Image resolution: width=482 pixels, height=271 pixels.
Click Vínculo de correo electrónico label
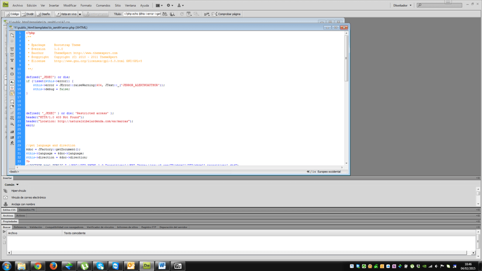[28, 197]
